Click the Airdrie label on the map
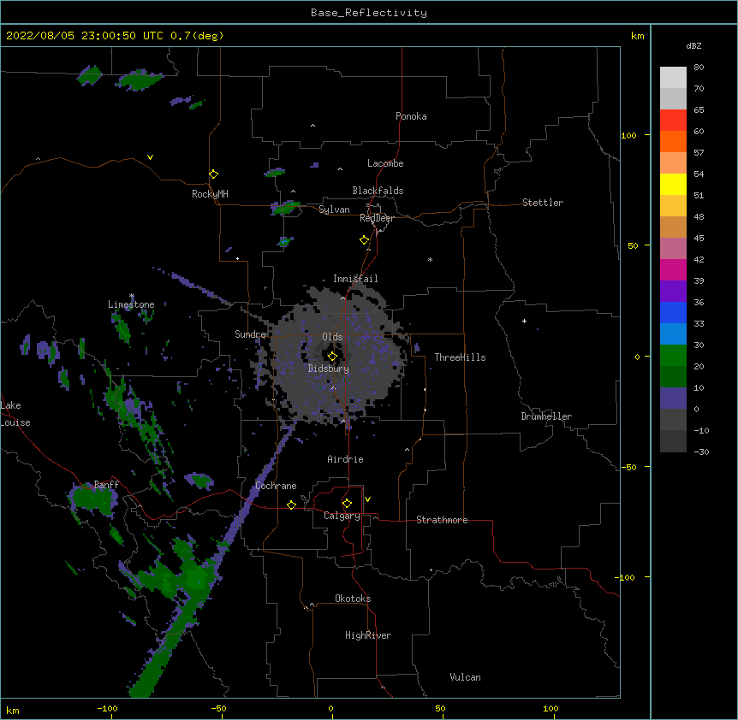The width and height of the screenshot is (738, 720). (x=345, y=459)
